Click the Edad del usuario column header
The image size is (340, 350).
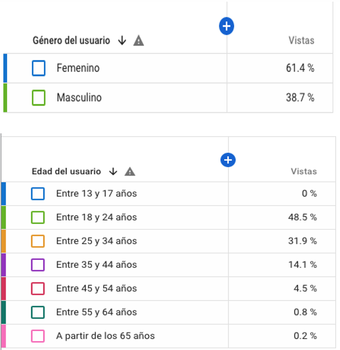click(x=66, y=172)
